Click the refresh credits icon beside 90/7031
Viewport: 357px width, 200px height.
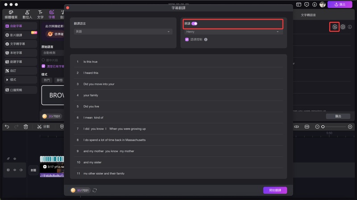(95, 190)
